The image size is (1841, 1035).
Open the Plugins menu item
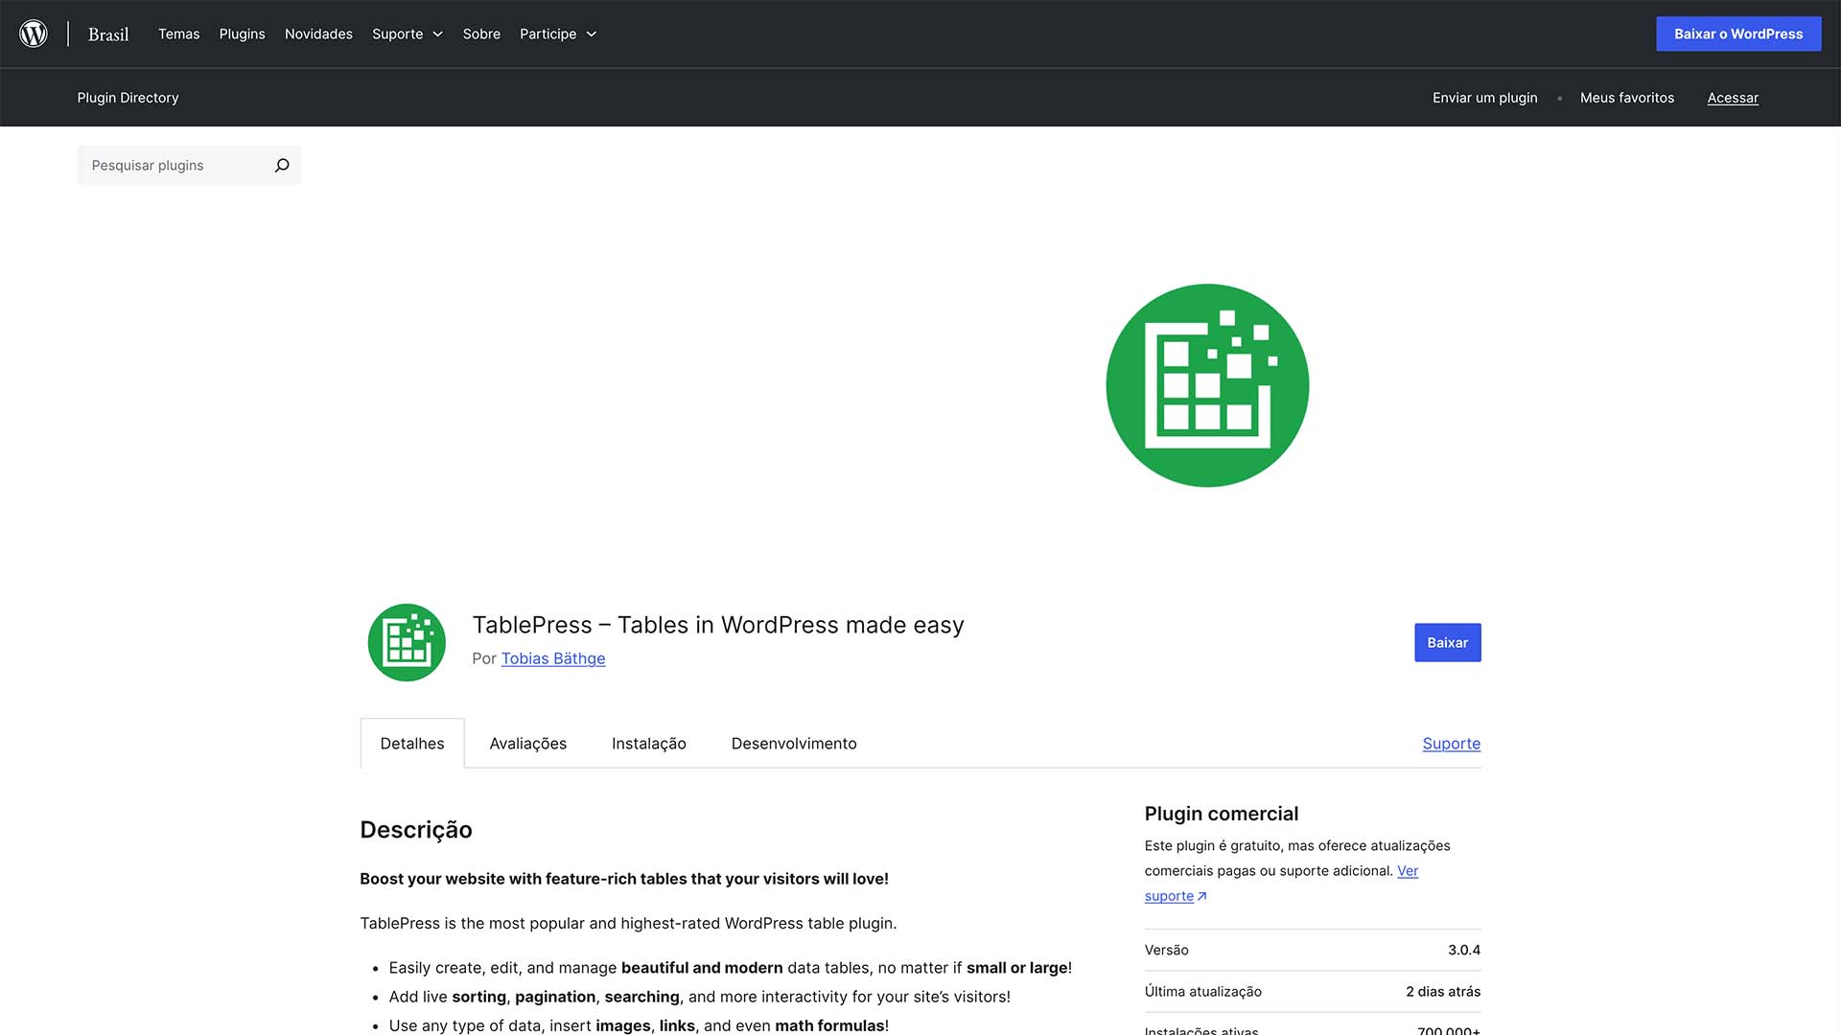tap(242, 34)
